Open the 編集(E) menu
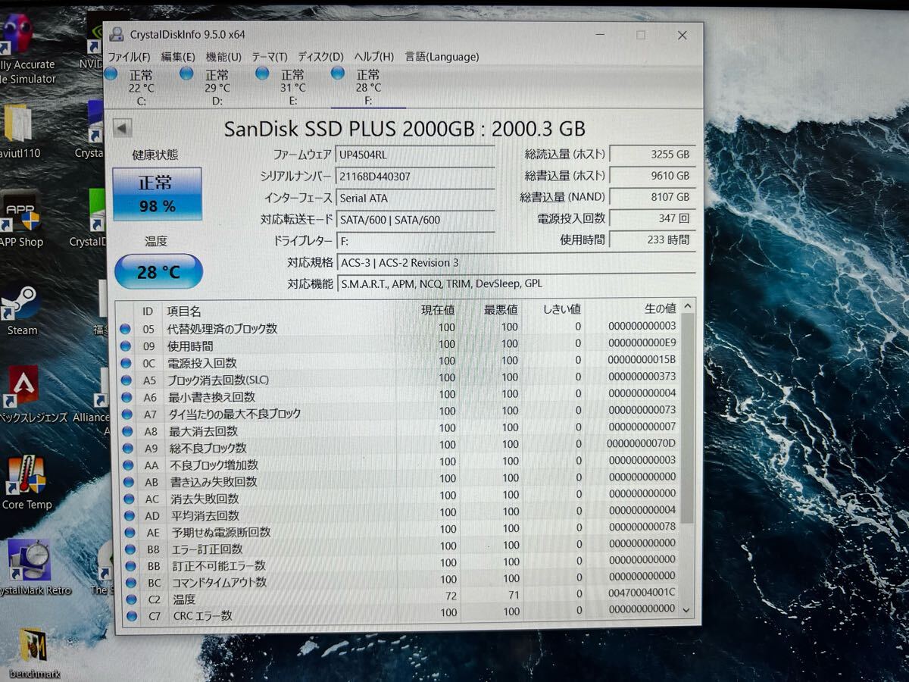Image resolution: width=909 pixels, height=682 pixels. [x=178, y=57]
